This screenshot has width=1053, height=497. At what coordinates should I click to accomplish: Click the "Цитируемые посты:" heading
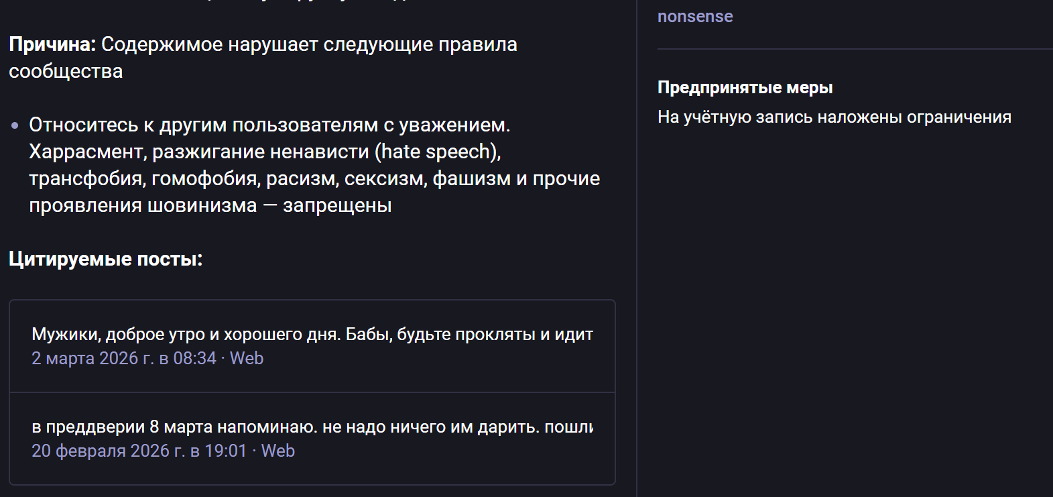[105, 259]
